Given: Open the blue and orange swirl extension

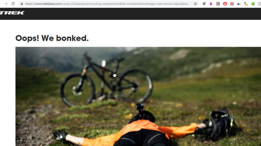Looking at the screenshot, I should 239,4.
